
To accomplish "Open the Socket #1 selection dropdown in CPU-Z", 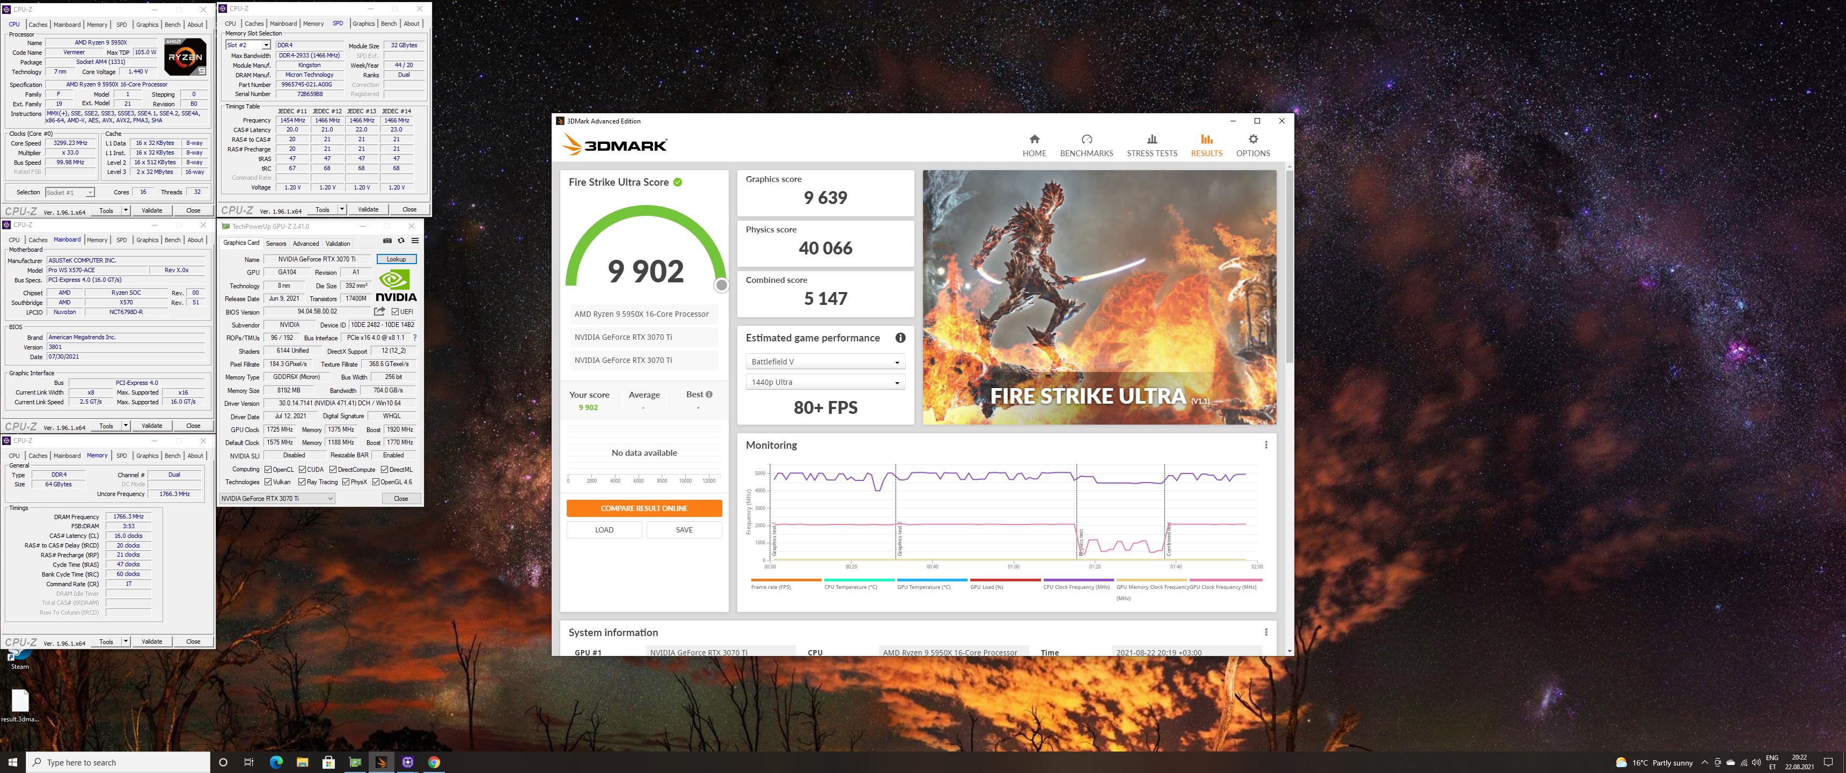I will (x=70, y=192).
